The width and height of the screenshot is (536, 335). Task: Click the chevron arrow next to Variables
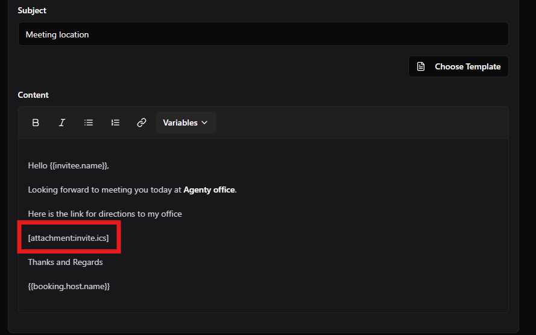click(204, 123)
